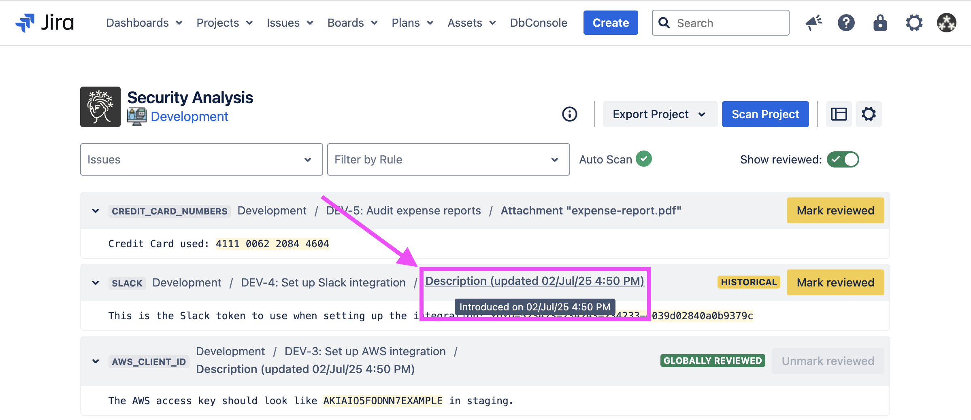
Task: Collapse the SLACK finding row
Action: (x=96, y=283)
